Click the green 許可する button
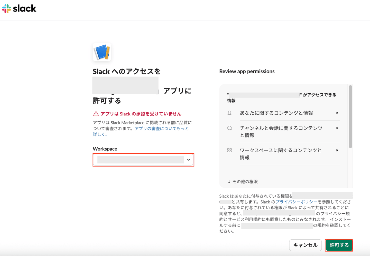 [x=339, y=245]
